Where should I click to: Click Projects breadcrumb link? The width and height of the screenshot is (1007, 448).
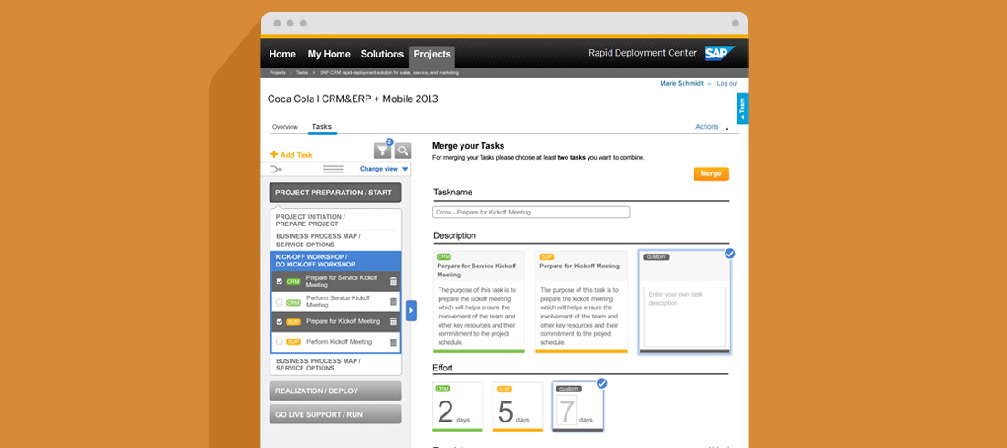[x=278, y=73]
